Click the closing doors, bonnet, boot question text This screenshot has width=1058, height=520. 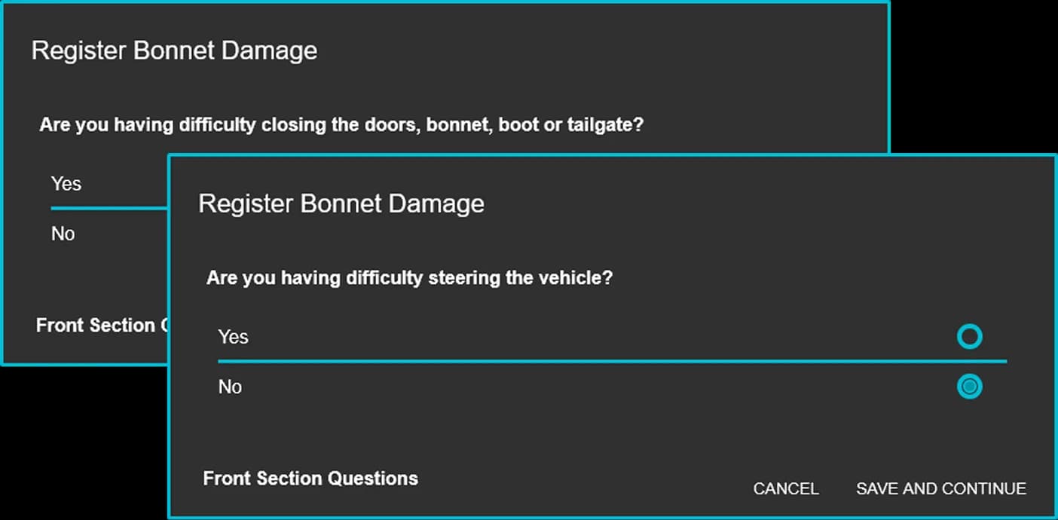click(x=341, y=124)
